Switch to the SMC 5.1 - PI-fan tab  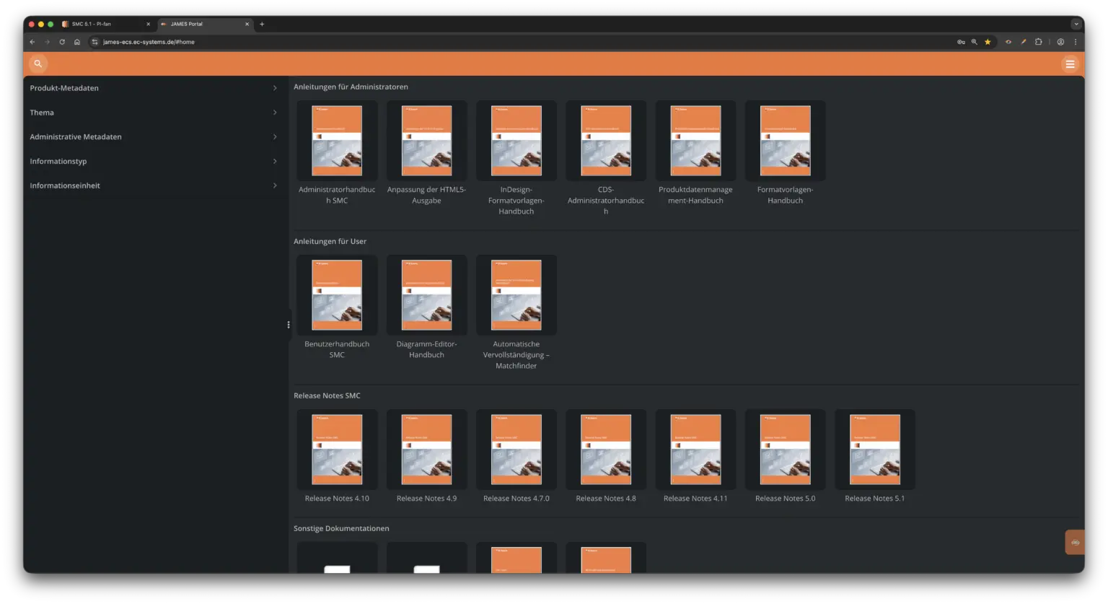[x=105, y=24]
